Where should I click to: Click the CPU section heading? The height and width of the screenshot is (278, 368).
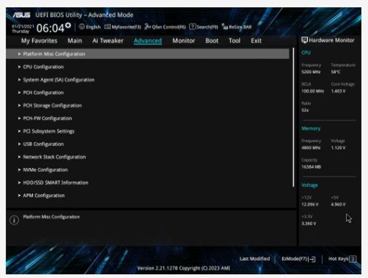pyautogui.click(x=306, y=53)
